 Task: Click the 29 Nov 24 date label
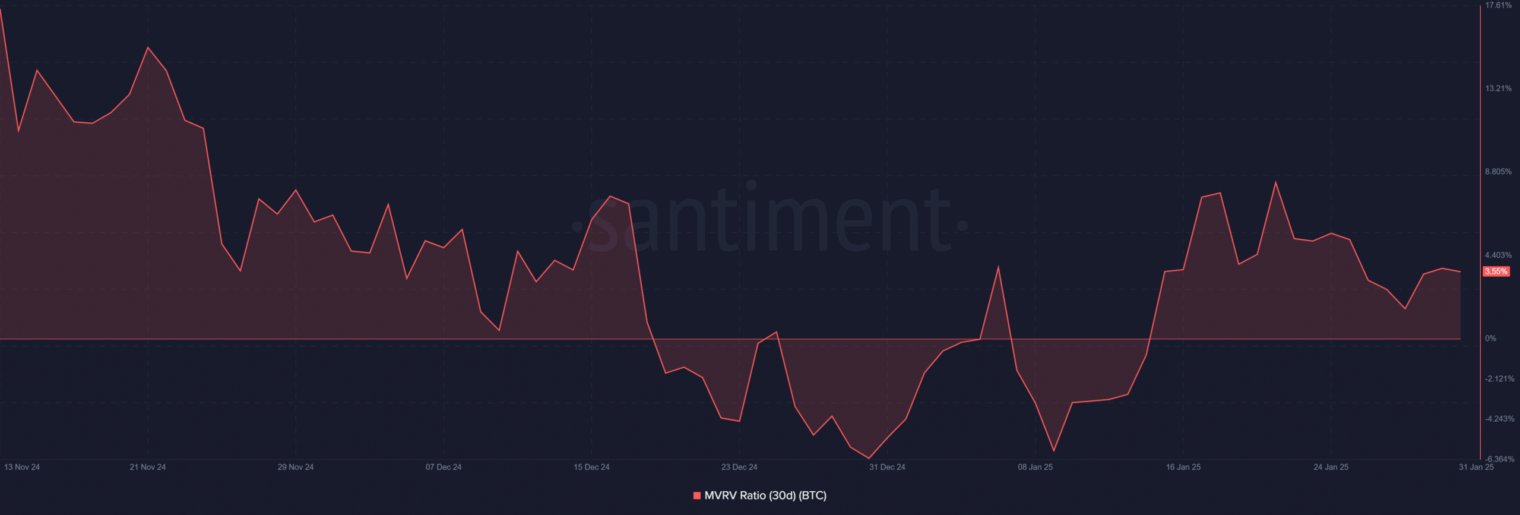pyautogui.click(x=296, y=467)
